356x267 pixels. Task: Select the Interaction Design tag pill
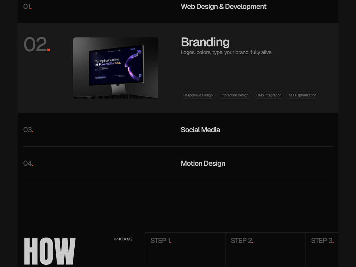(234, 95)
